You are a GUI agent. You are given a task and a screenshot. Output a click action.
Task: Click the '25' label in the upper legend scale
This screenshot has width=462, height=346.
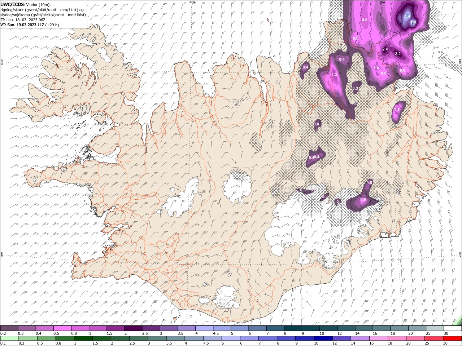pos(427,333)
